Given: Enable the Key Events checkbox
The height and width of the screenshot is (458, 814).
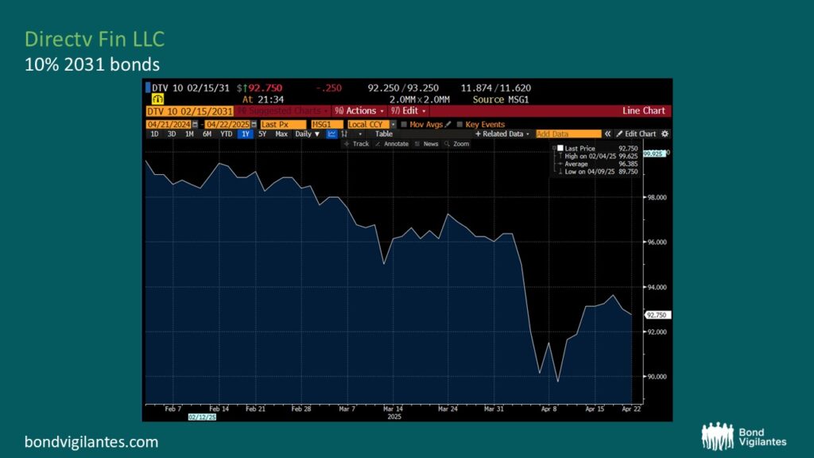Looking at the screenshot, I should 459,125.
